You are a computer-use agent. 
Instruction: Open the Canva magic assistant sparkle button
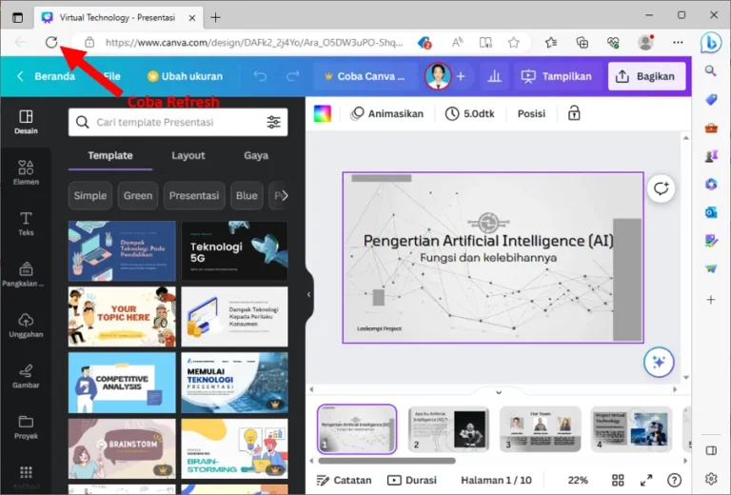click(x=659, y=362)
